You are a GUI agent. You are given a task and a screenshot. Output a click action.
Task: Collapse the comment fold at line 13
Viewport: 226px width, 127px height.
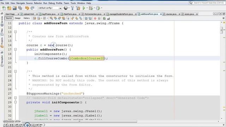(16, 32)
